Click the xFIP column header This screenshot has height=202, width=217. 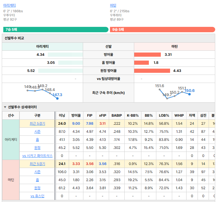coord(103,115)
